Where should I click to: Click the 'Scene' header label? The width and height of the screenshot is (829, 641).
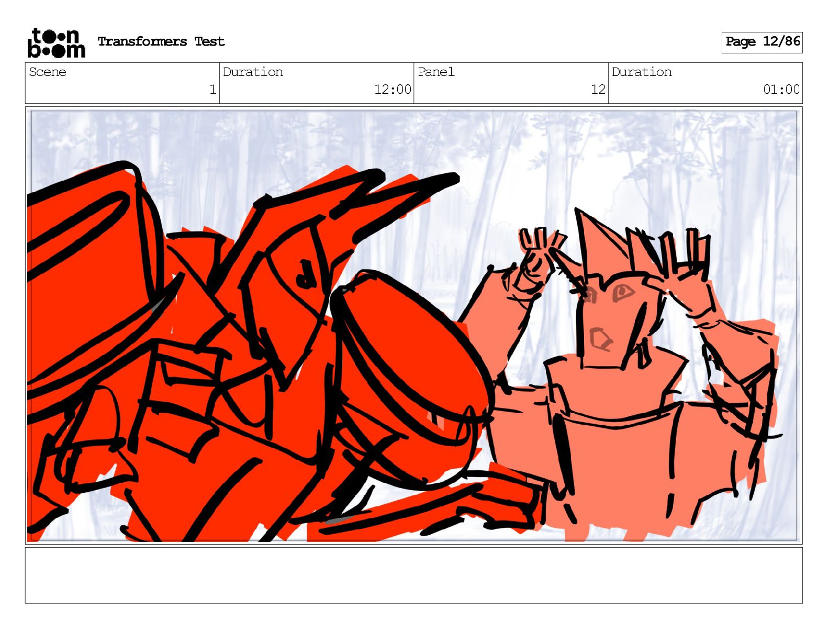coord(48,72)
